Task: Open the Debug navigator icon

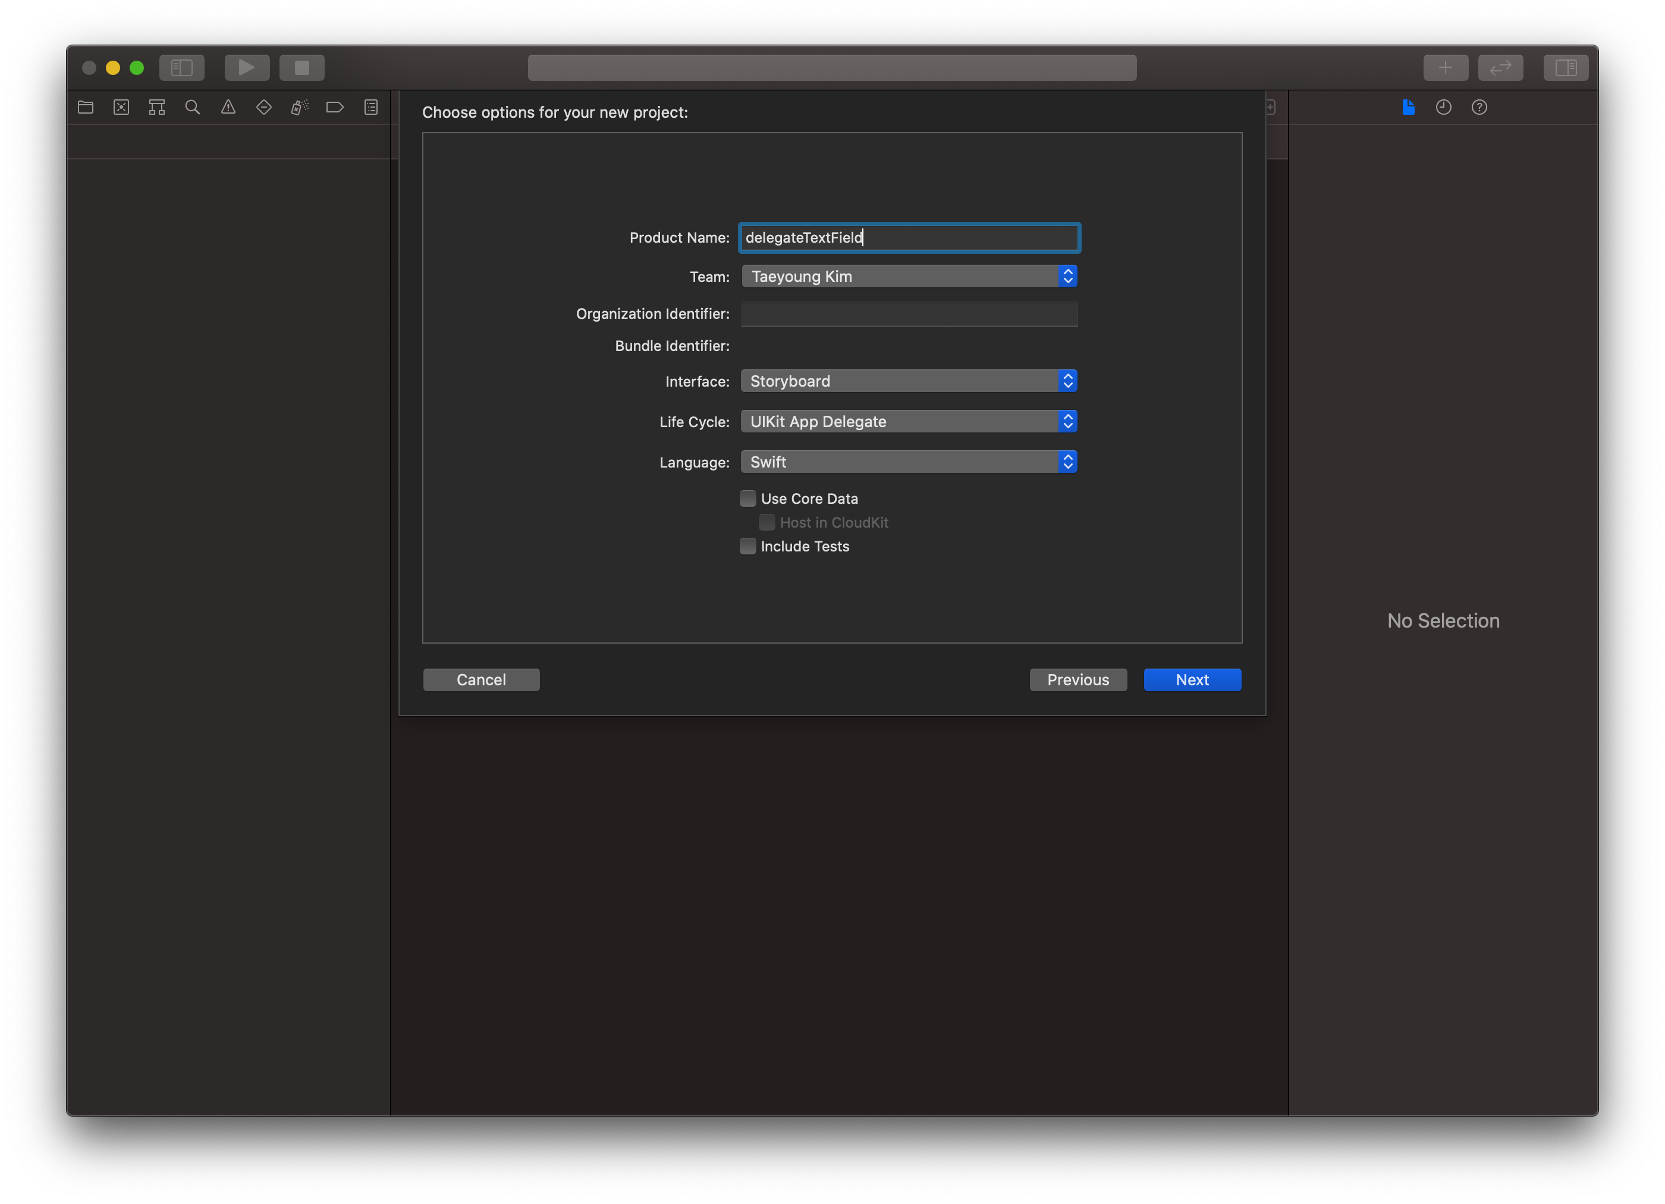Action: click(300, 107)
